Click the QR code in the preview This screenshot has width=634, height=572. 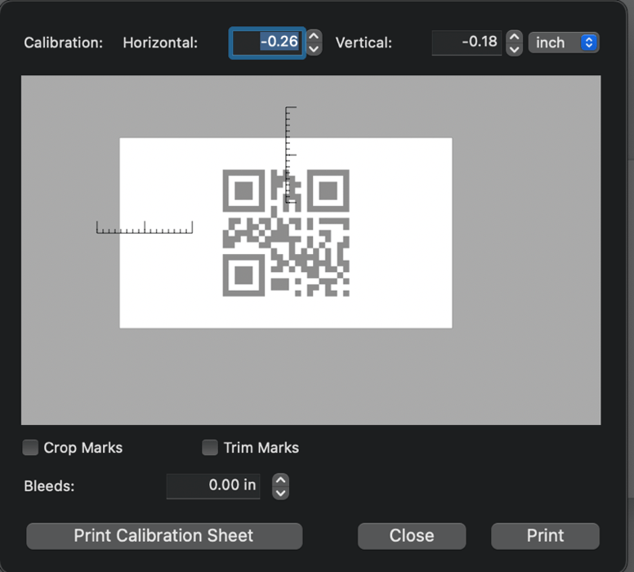point(286,233)
